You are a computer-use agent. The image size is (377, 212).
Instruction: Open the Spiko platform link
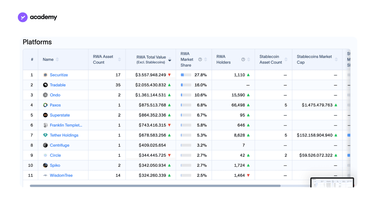[55, 165]
